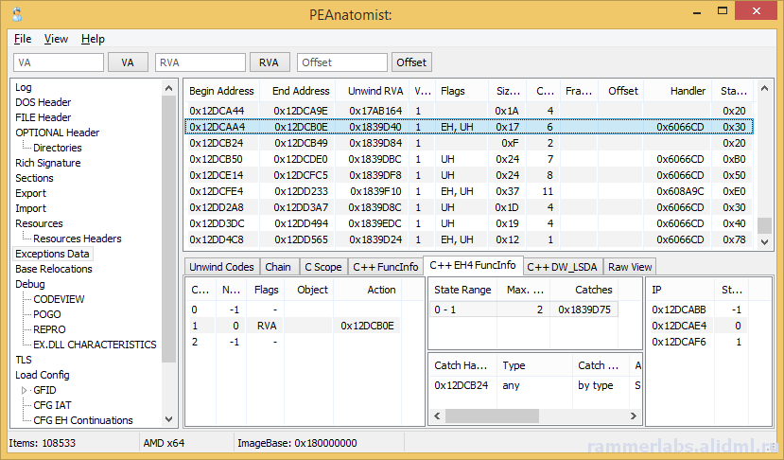Select POGO under Debug
The image size is (784, 460).
click(x=47, y=314)
